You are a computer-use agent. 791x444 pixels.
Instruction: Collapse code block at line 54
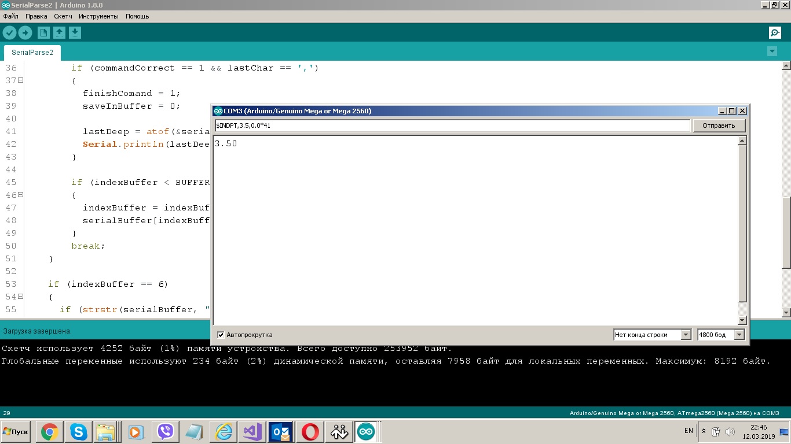(x=20, y=297)
